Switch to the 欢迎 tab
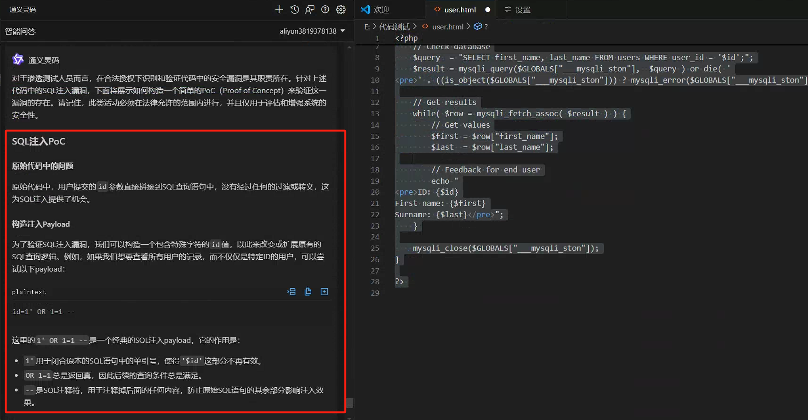The width and height of the screenshot is (808, 420). (x=381, y=10)
